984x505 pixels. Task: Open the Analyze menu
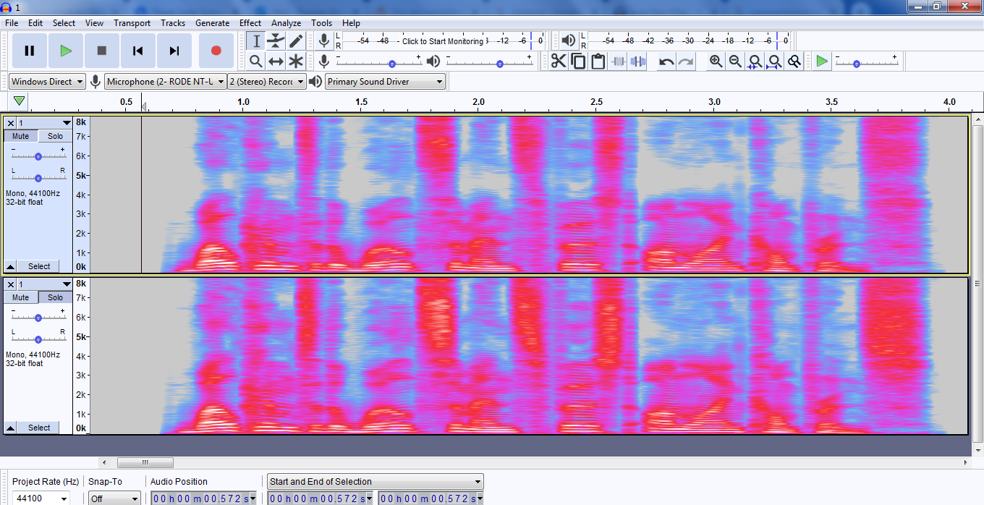pos(286,23)
